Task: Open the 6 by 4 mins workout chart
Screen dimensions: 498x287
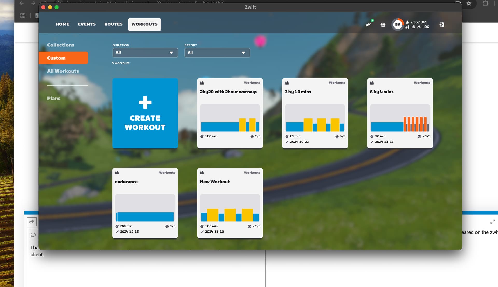Action: 400,118
